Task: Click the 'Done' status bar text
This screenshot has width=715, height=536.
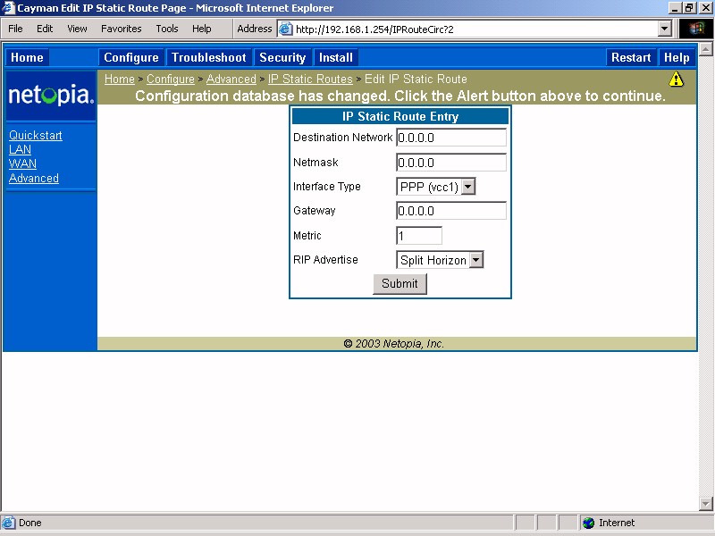Action: pyautogui.click(x=30, y=523)
